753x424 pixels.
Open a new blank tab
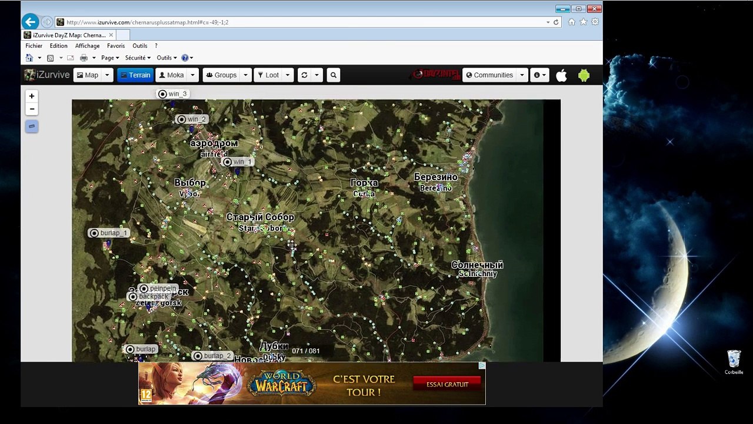point(124,35)
